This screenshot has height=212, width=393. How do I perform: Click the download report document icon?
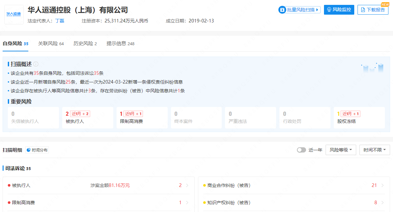pyautogui.click(x=363, y=10)
